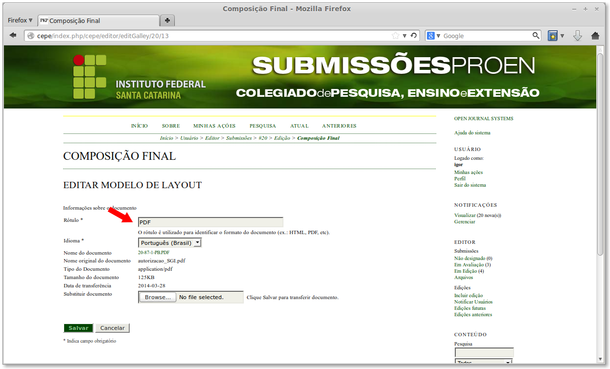Click the browser back arrow button
The height and width of the screenshot is (369, 610).
[13, 36]
